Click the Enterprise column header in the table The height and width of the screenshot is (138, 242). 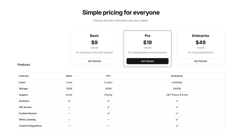pos(177,76)
